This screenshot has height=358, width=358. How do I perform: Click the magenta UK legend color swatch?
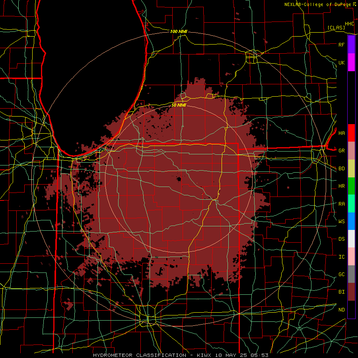351,62
